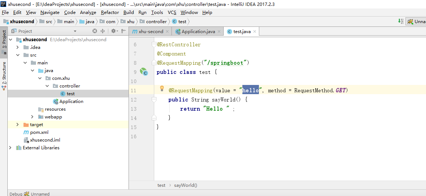This screenshot has height=196, width=426.
Task: Open the Project panel settings gear
Action: 113,31
